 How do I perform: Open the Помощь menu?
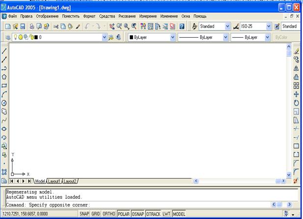(200, 16)
